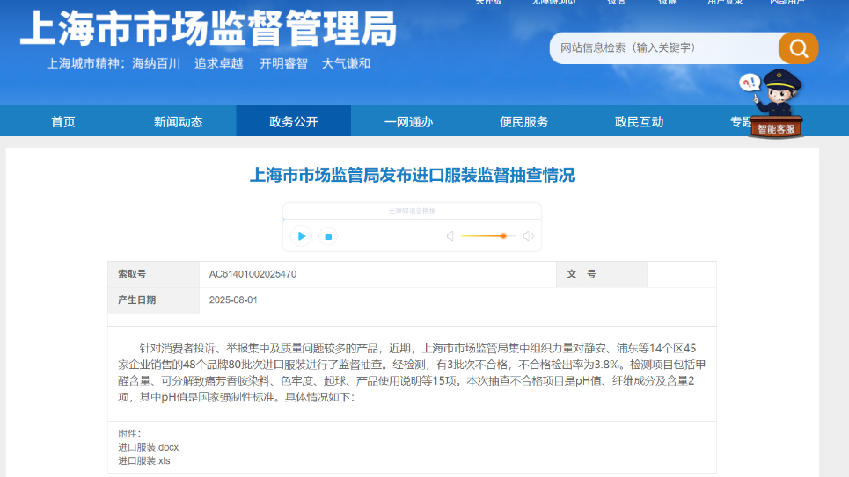Viewport: 849px width, 477px height.
Task: Click the loud-volume speaker icon
Action: (528, 236)
